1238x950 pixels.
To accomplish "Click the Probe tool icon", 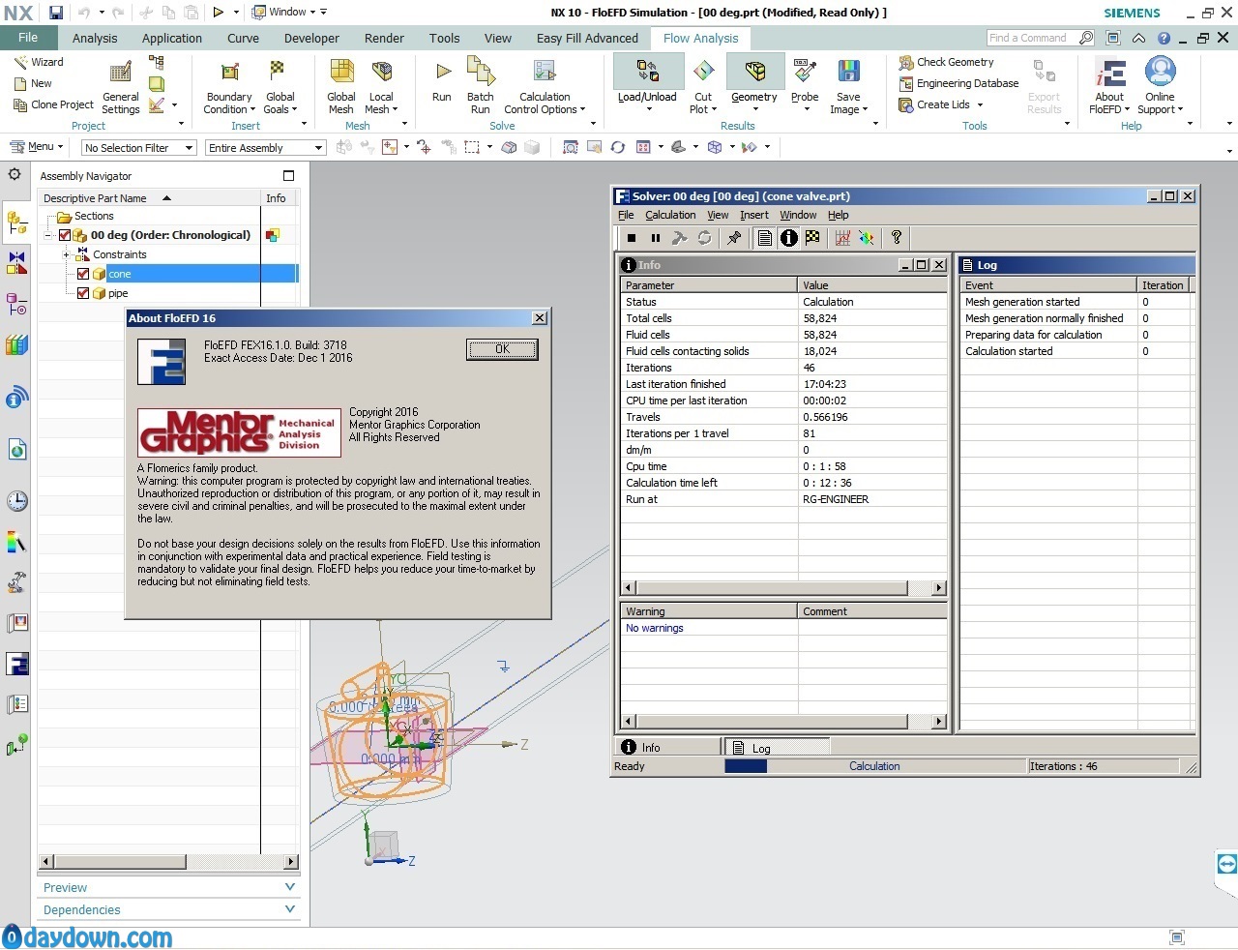I will pos(805,72).
